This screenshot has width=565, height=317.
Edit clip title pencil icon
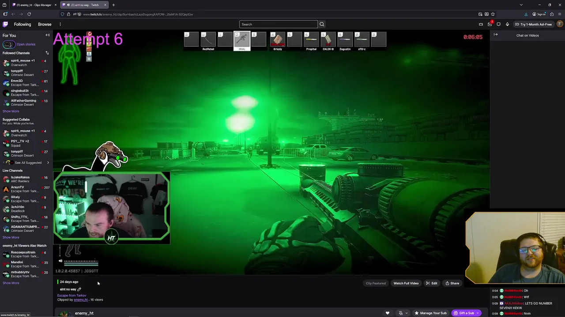coord(79,289)
